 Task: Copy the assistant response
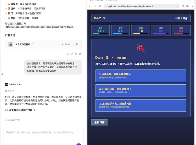[76, 54]
